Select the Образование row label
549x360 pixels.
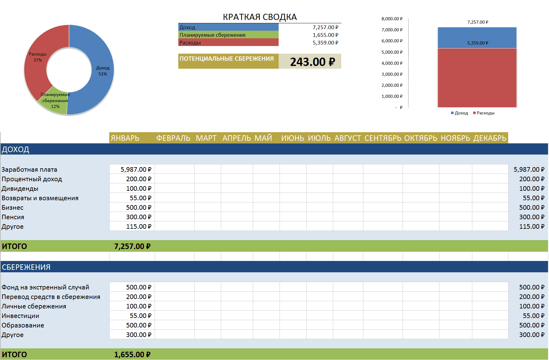pos(23,325)
